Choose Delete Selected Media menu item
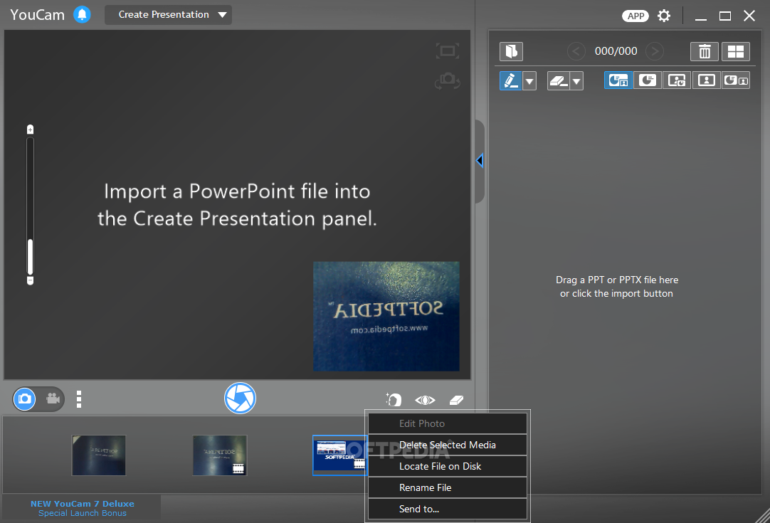The width and height of the screenshot is (770, 523). tap(448, 445)
